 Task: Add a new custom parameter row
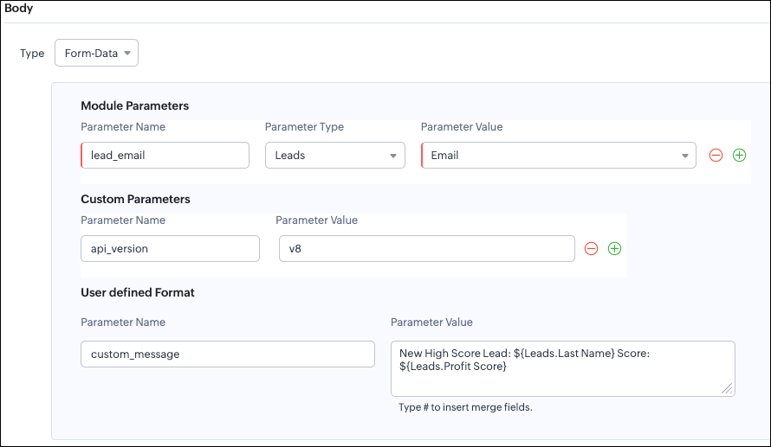614,249
